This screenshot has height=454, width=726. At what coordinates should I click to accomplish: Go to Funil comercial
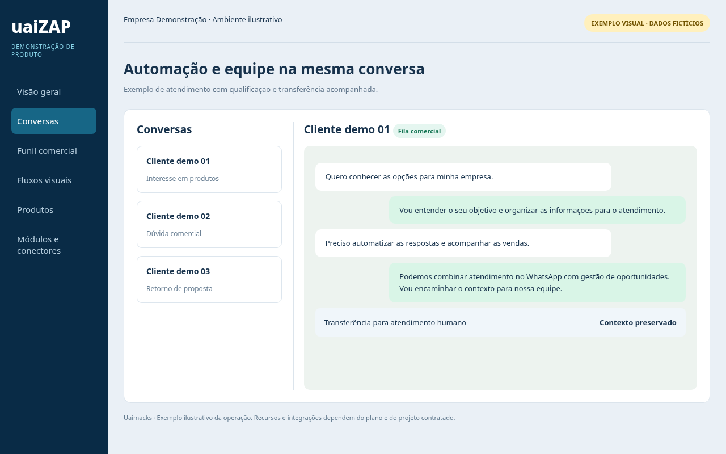click(54, 151)
